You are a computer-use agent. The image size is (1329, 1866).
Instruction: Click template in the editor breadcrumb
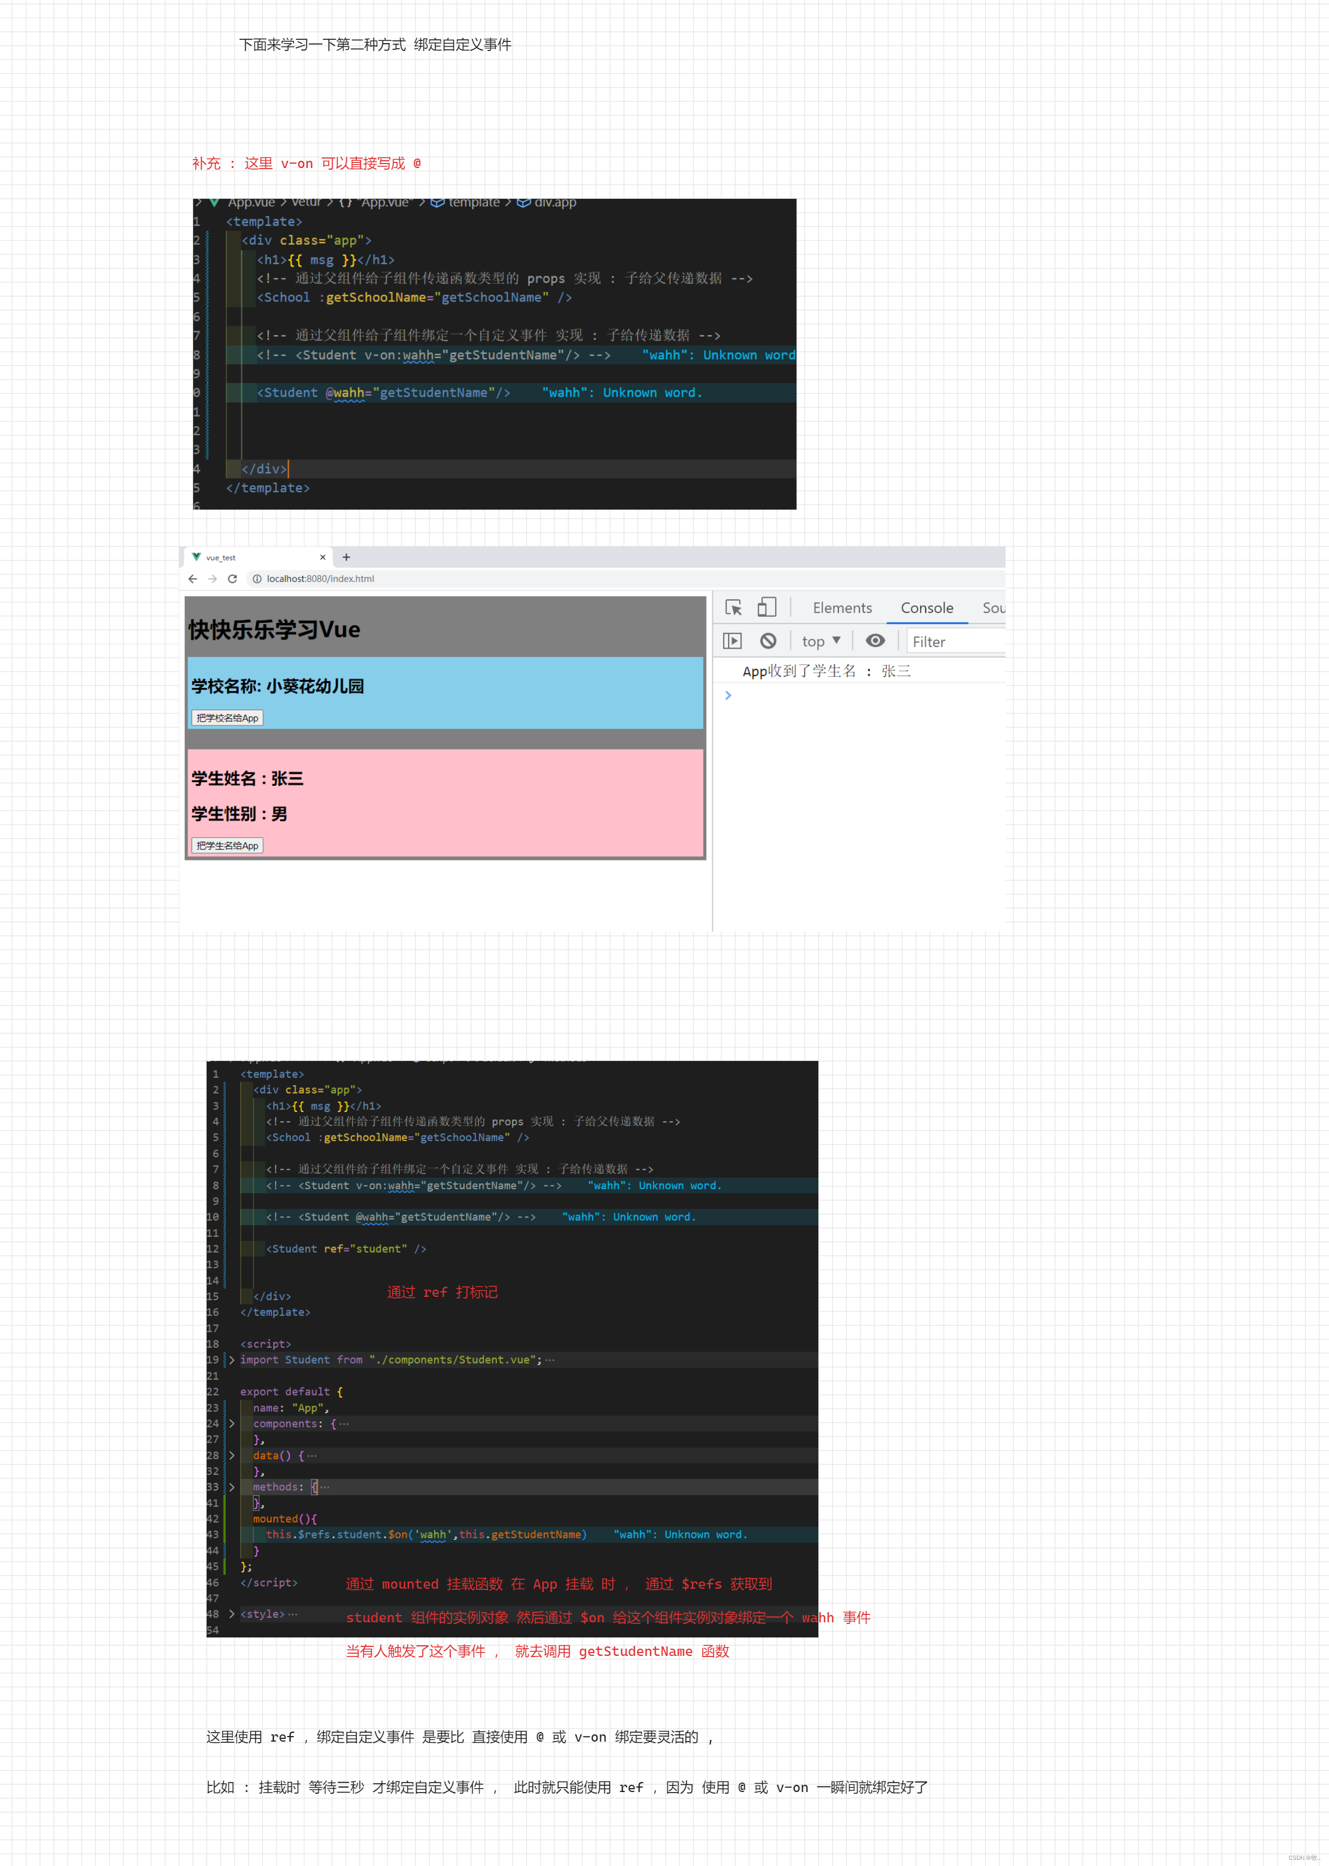[474, 203]
